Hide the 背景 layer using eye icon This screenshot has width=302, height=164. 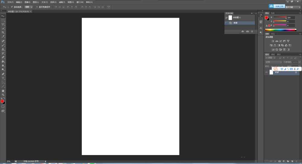266,72
